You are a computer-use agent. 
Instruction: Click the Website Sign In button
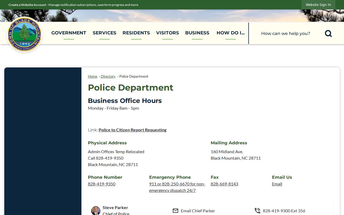pyautogui.click(x=318, y=5)
